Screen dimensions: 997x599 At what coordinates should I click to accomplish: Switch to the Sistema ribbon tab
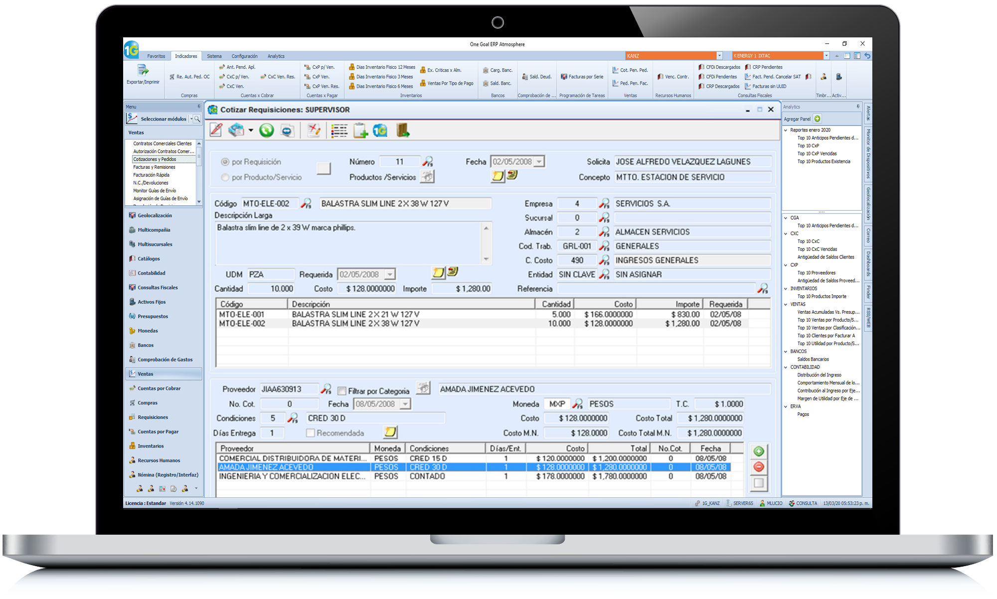(214, 56)
